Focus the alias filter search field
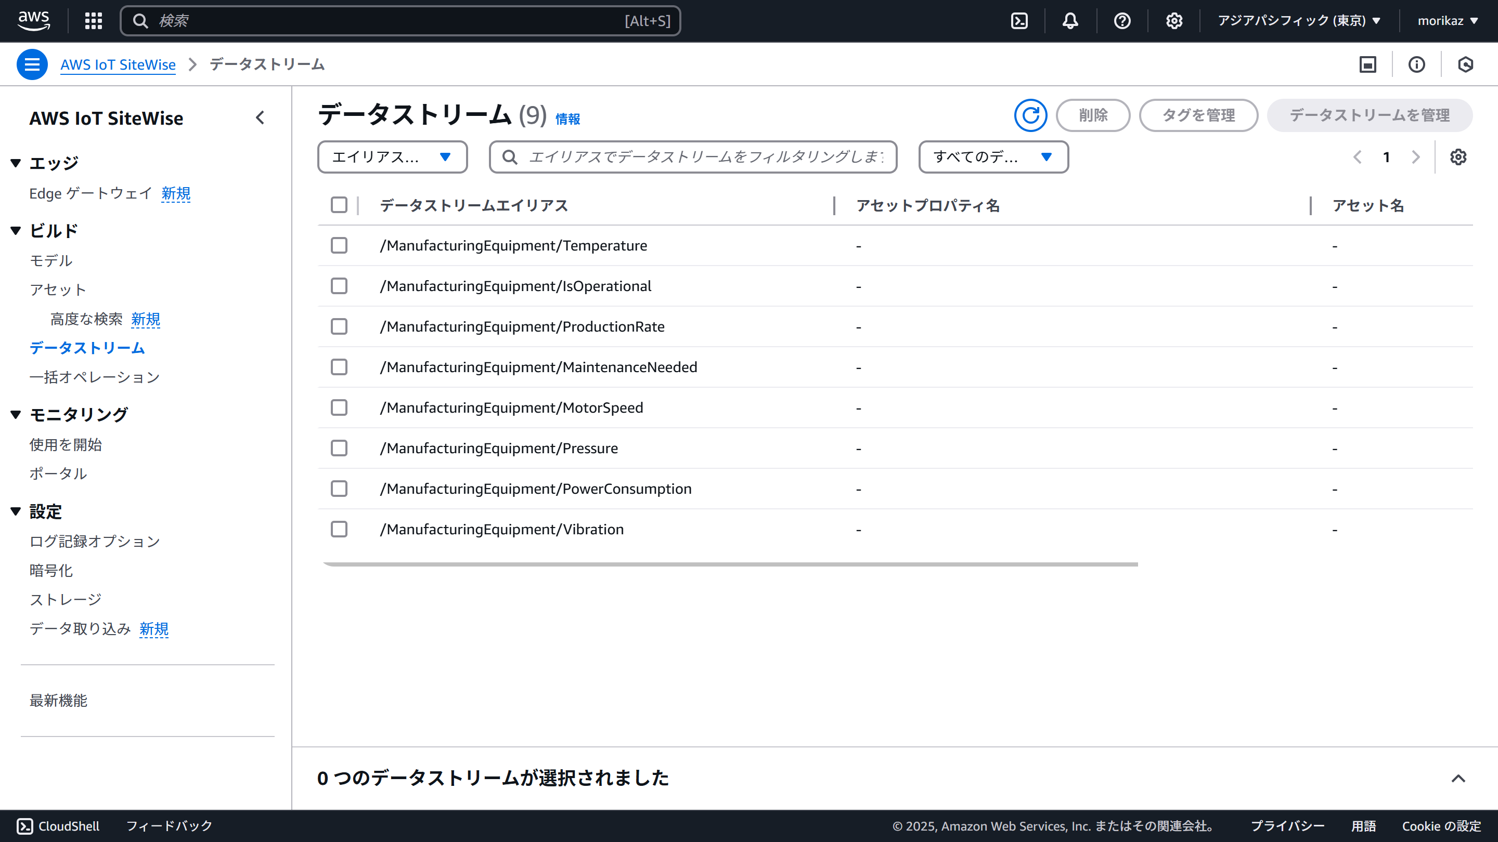Viewport: 1498px width, 842px height. 693,157
